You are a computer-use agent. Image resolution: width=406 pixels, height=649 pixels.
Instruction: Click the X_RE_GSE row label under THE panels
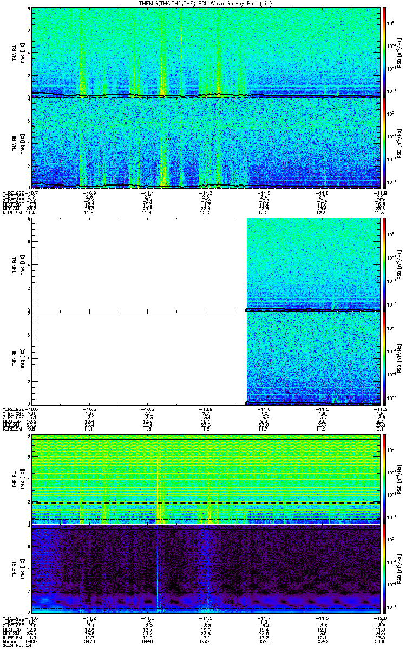[x=13, y=618]
